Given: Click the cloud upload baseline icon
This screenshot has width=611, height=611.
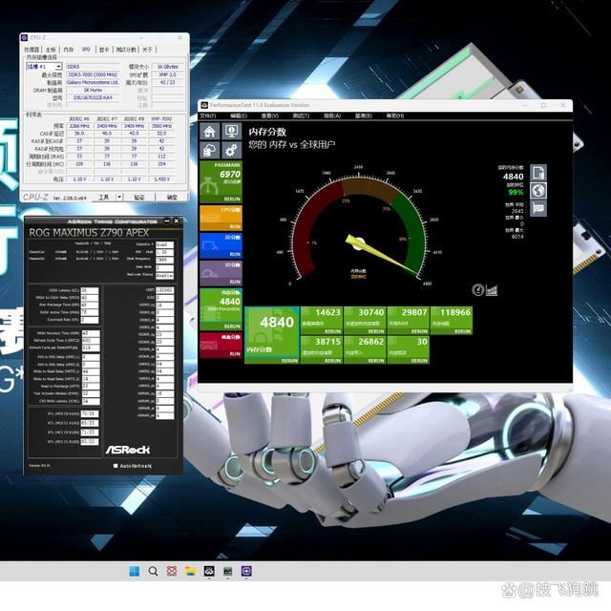Looking at the screenshot, I should (x=210, y=150).
